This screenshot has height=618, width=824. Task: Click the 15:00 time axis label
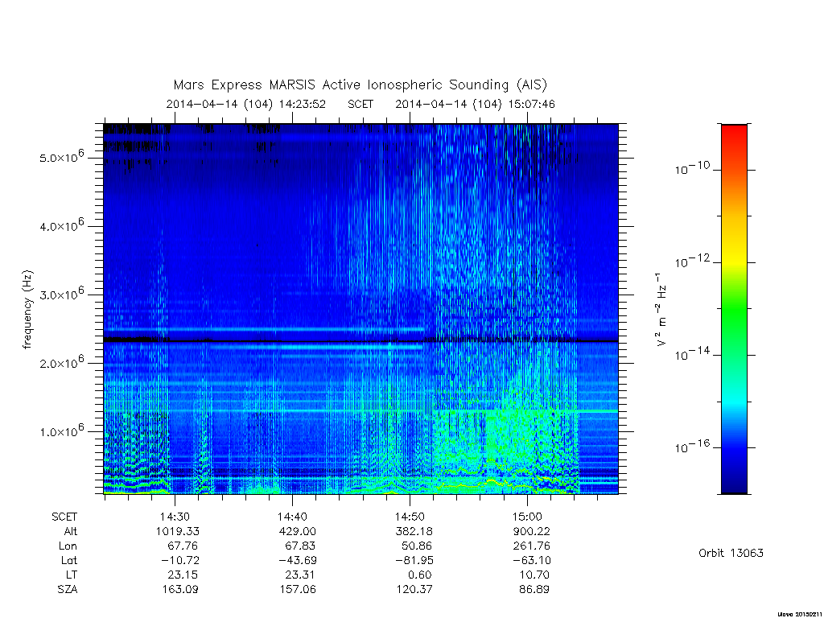527,517
